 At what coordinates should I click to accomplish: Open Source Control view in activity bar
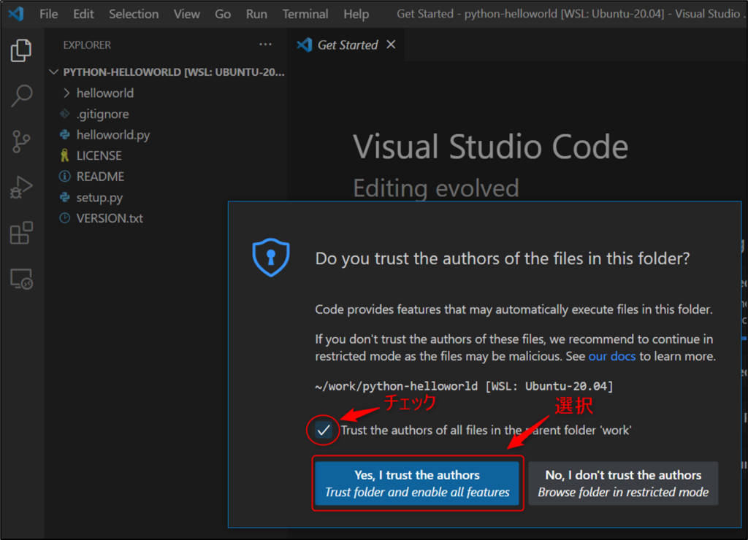tap(21, 142)
